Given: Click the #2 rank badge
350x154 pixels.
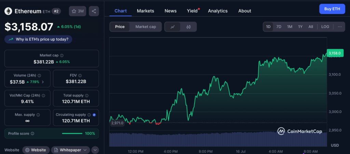Looking at the screenshot, I should (56, 11).
